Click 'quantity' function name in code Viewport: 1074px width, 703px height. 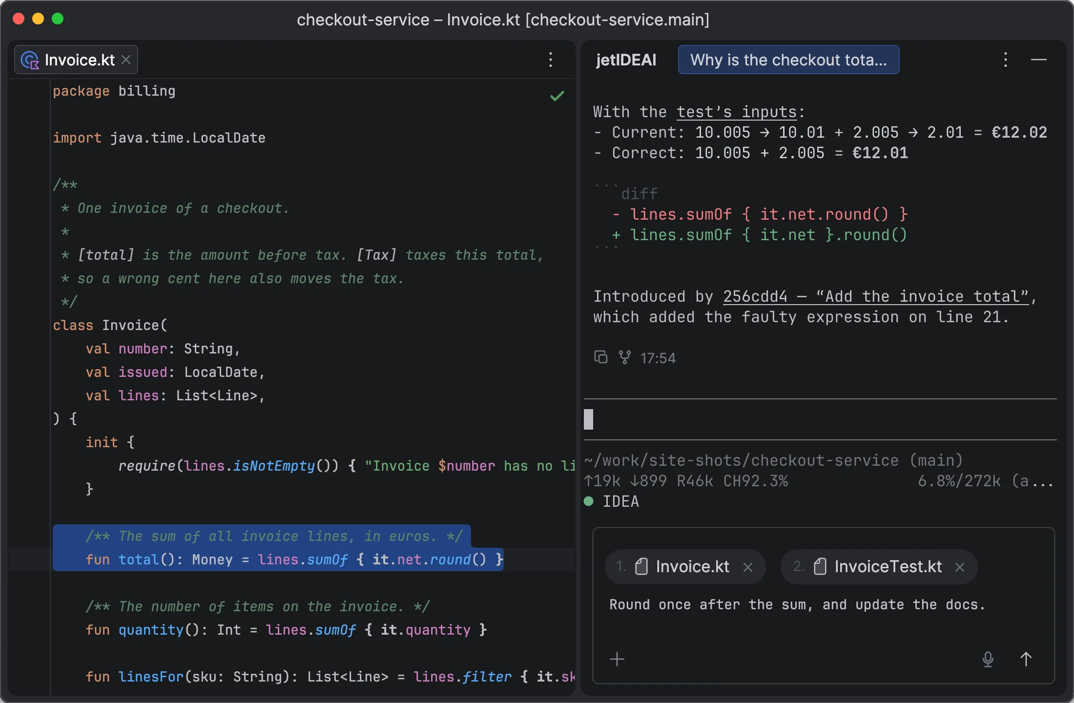[x=151, y=630]
